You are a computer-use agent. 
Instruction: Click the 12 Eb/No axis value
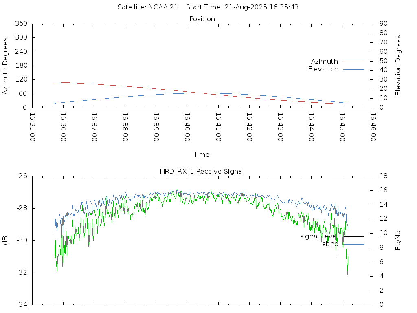tap(384, 219)
